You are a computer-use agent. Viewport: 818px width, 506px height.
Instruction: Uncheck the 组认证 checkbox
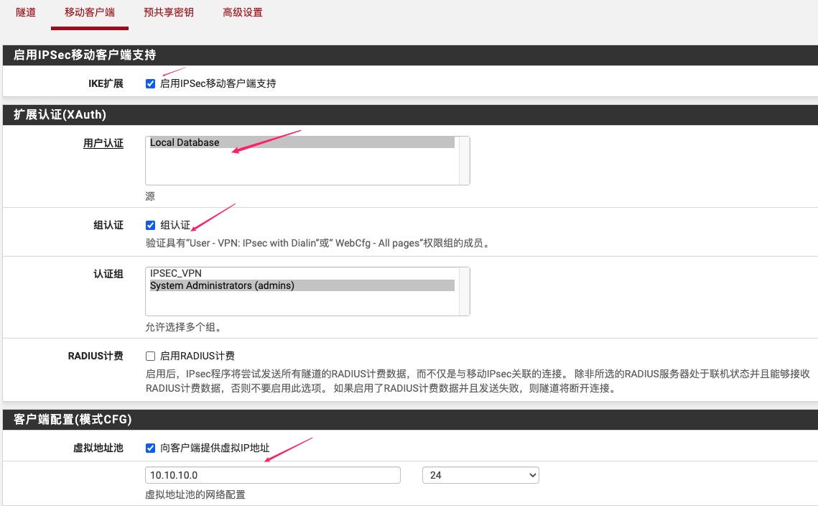pyautogui.click(x=151, y=226)
